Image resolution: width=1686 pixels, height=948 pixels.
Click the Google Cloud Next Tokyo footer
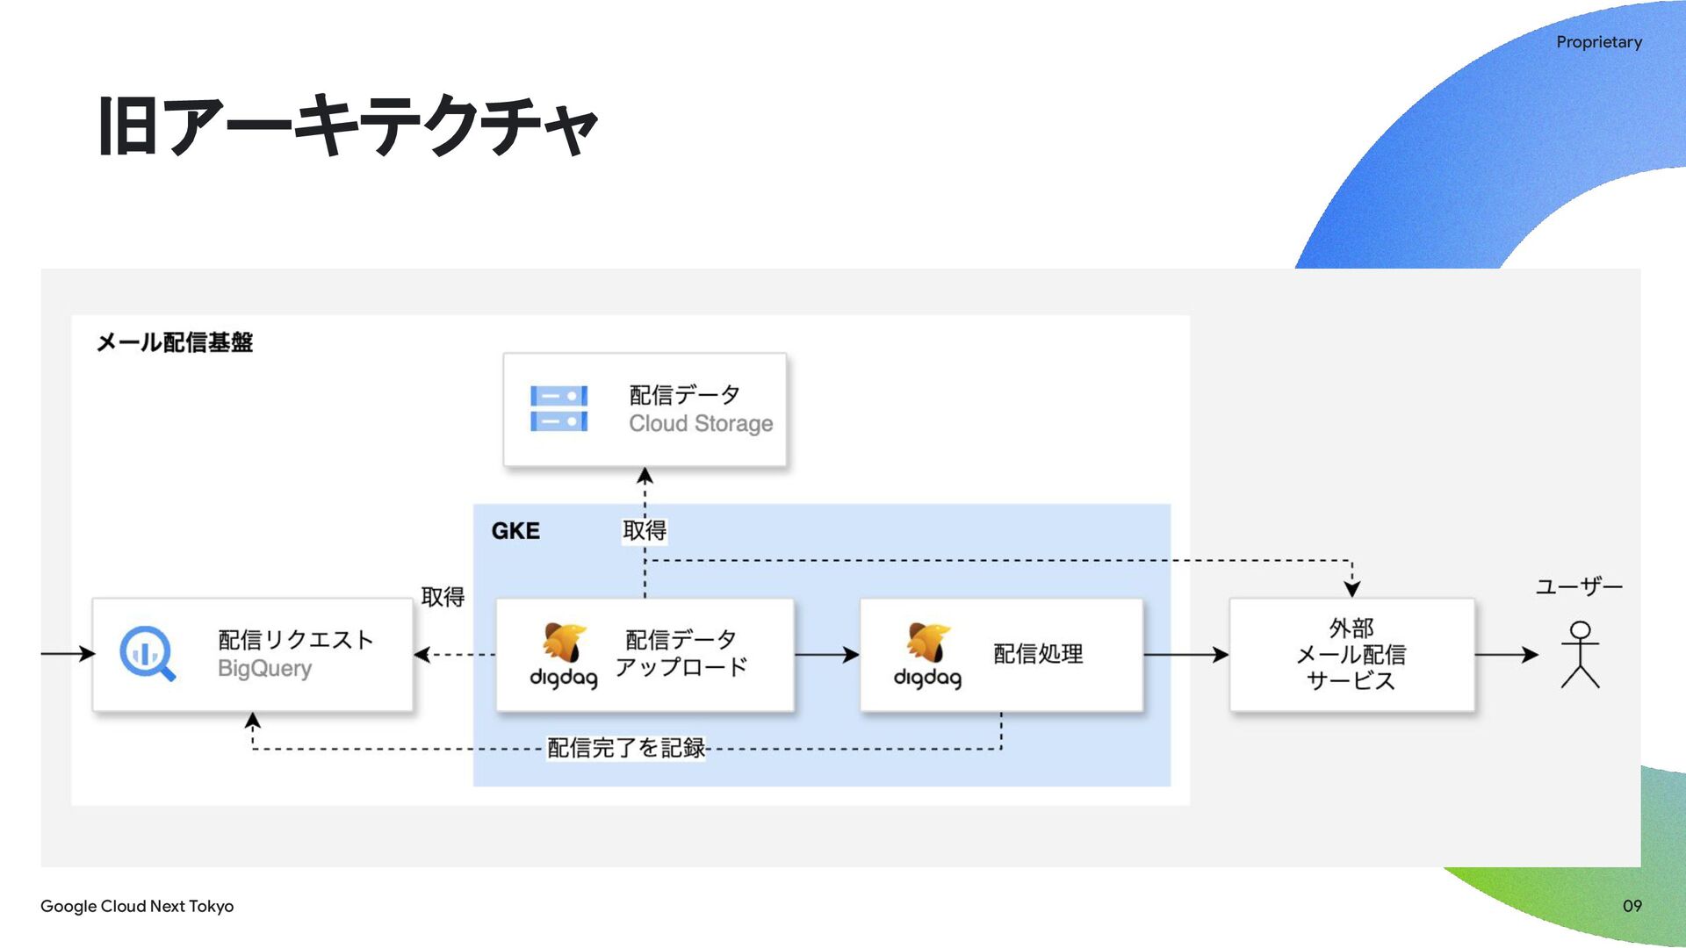[137, 906]
